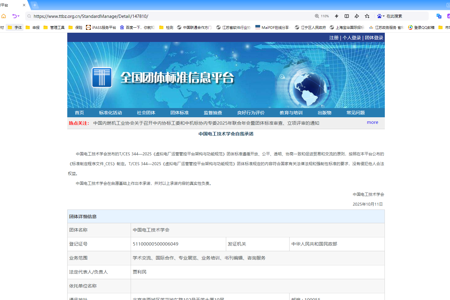Click the share forward arrow icon
This screenshot has width=450, height=300.
(357, 16)
